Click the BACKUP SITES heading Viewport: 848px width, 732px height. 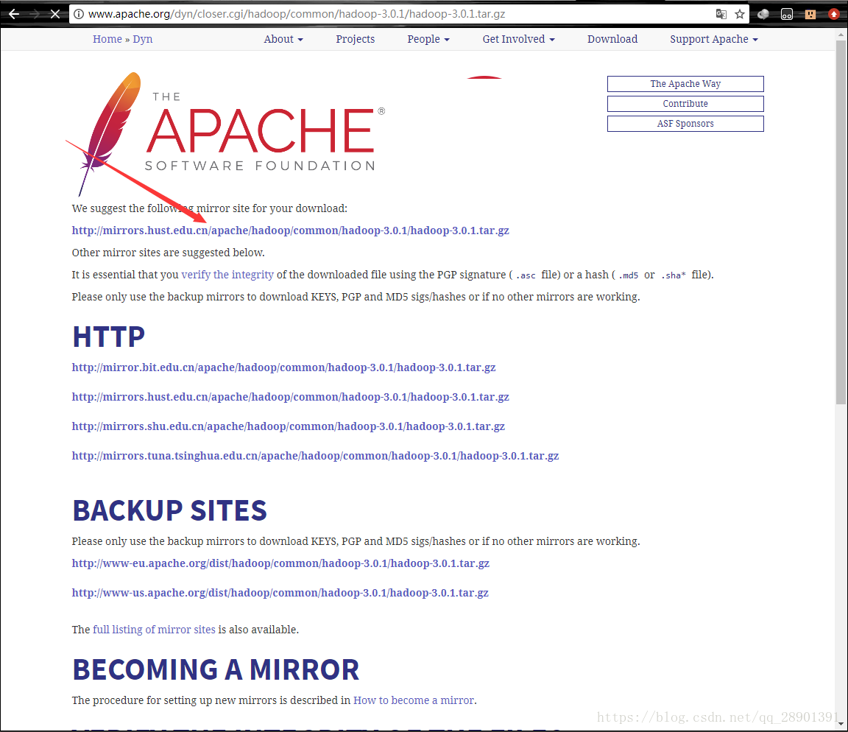[x=170, y=511]
